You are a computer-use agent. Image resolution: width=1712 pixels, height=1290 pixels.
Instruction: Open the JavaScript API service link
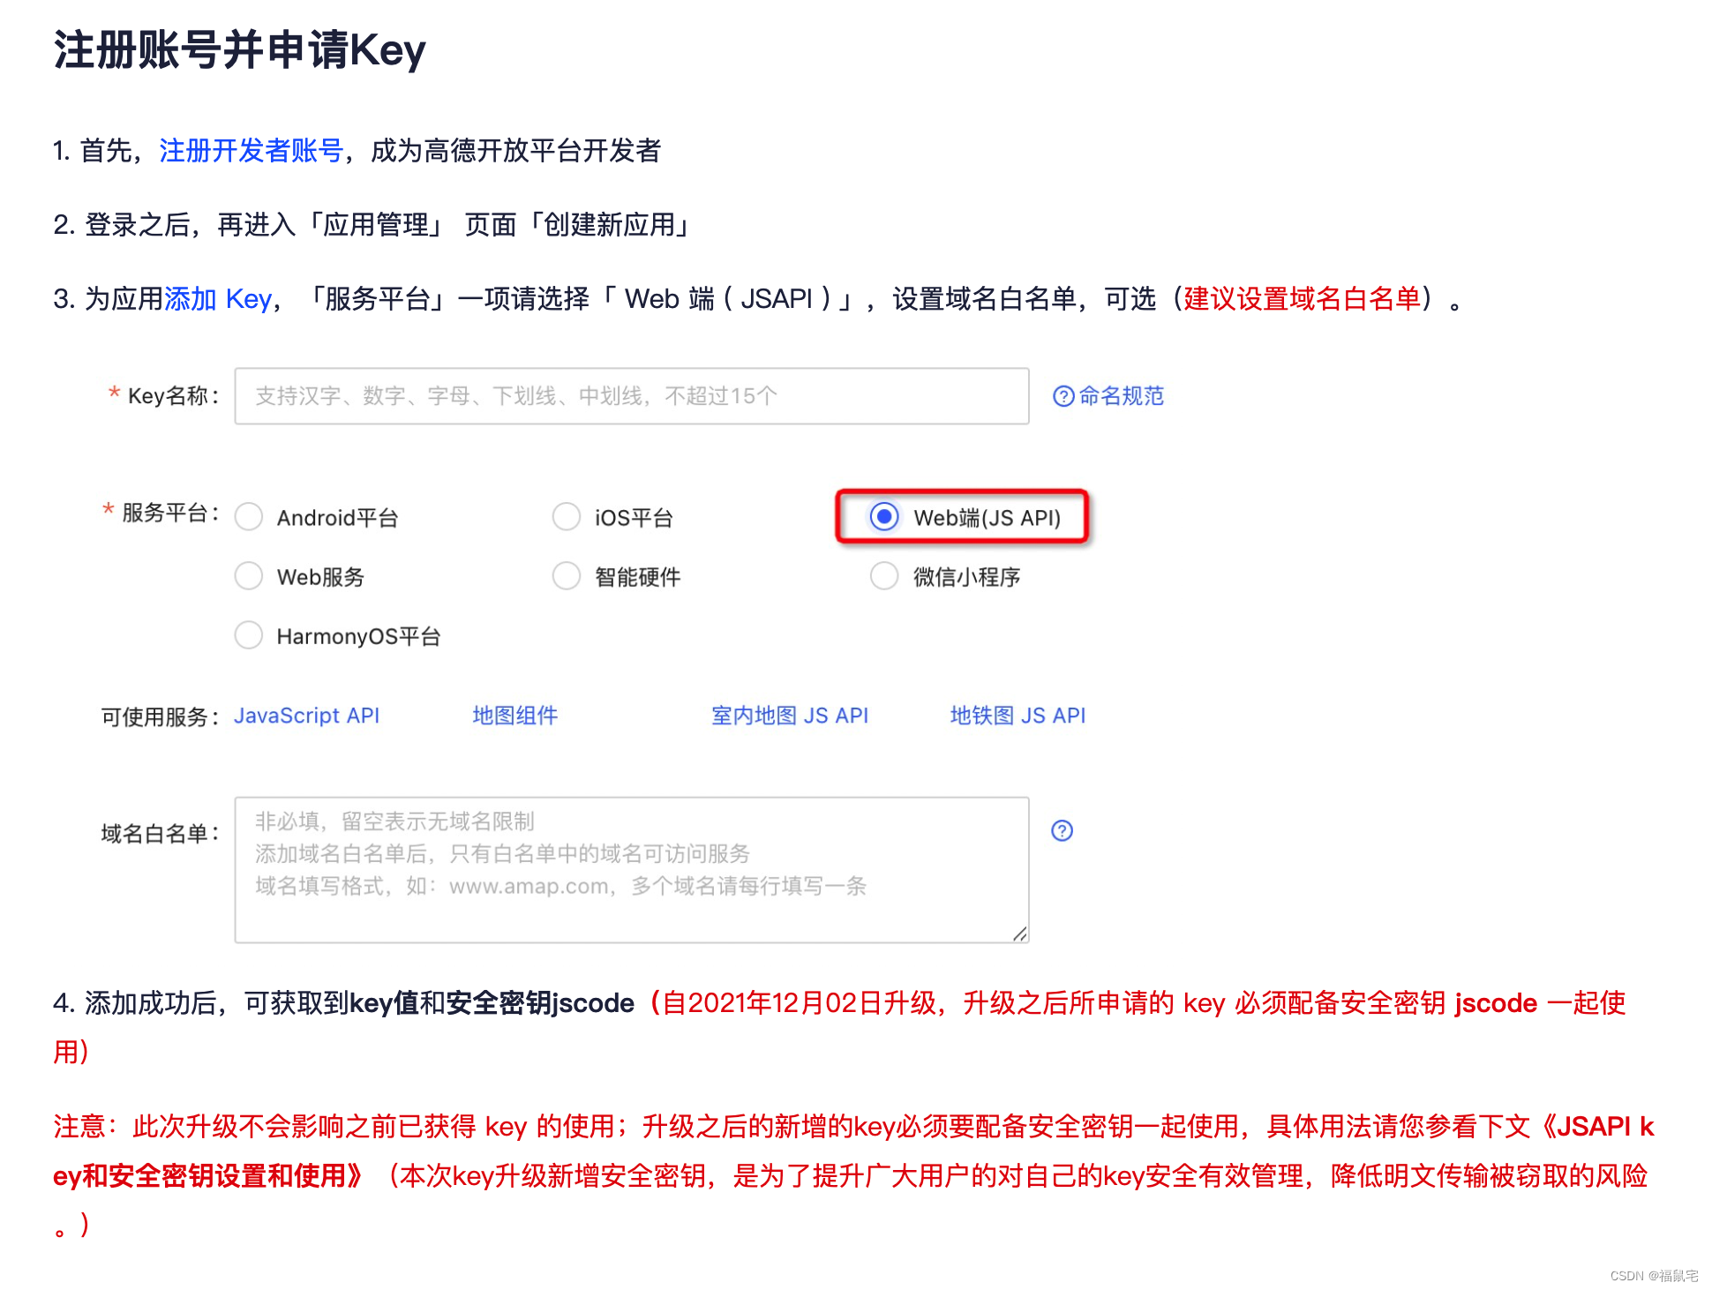[x=306, y=716]
